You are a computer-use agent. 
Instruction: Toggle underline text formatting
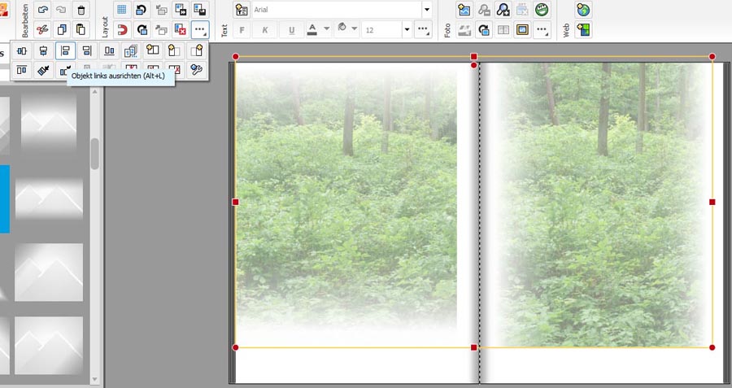(290, 30)
